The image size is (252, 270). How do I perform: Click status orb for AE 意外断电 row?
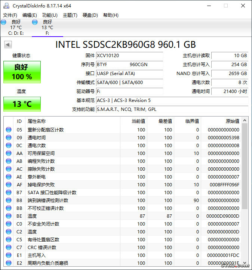[x=9, y=177]
